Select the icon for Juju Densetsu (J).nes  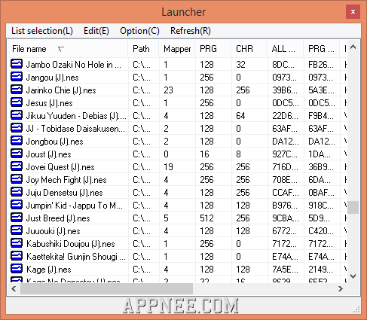pos(17,192)
